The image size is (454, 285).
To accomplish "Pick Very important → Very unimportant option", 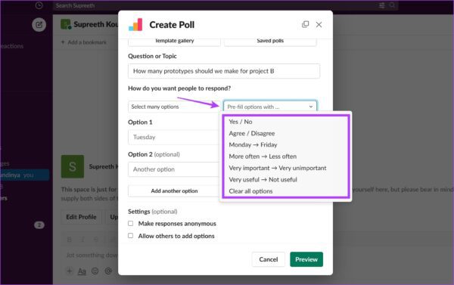I will coord(278,168).
